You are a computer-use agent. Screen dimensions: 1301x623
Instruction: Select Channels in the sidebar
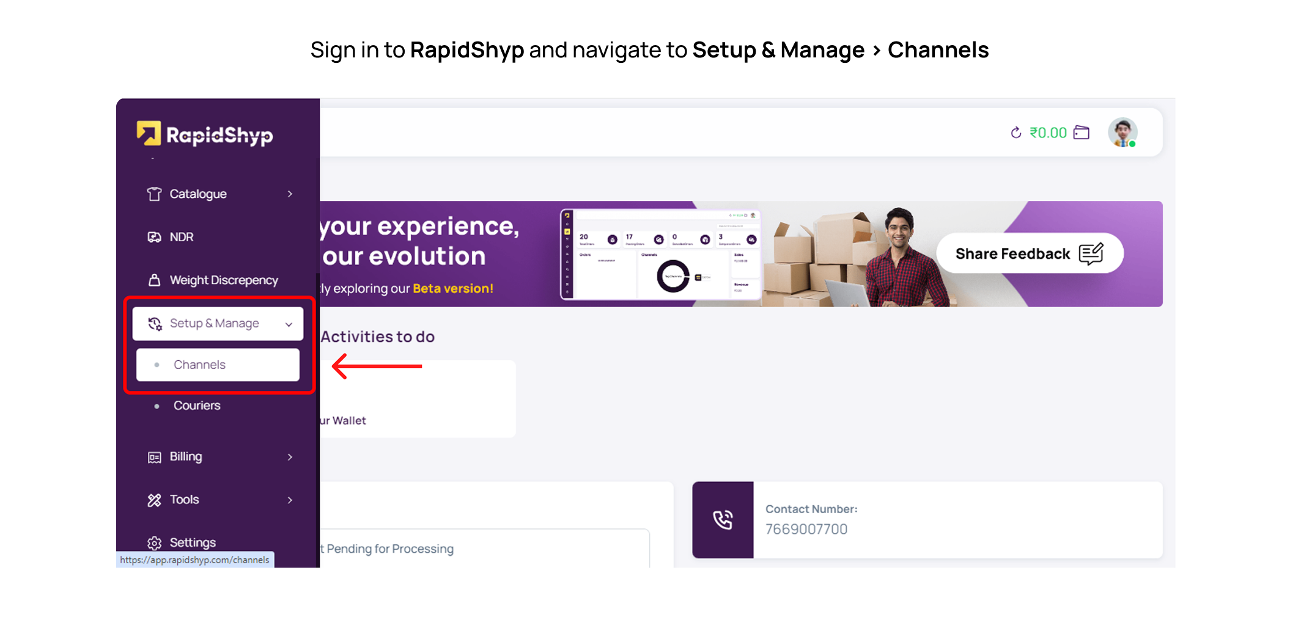[199, 365]
